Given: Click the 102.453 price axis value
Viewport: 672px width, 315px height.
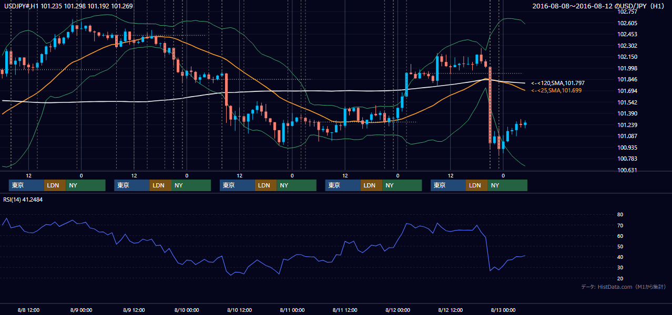Looking at the screenshot, I should (627, 34).
